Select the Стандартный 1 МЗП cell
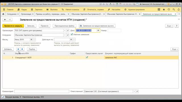Viewport: 182px width, 102px height. pos(42,58)
